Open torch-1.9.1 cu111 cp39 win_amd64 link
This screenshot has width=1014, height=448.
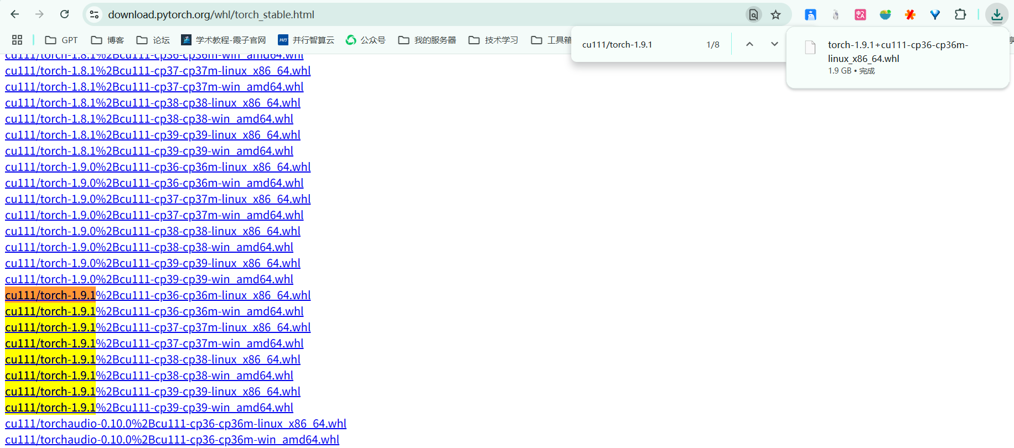tap(149, 408)
